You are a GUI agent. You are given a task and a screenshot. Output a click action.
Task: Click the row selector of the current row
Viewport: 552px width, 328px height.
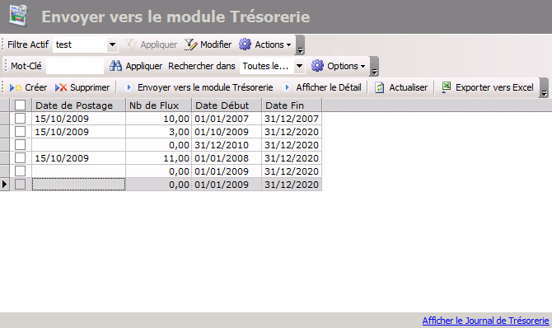coord(5,185)
